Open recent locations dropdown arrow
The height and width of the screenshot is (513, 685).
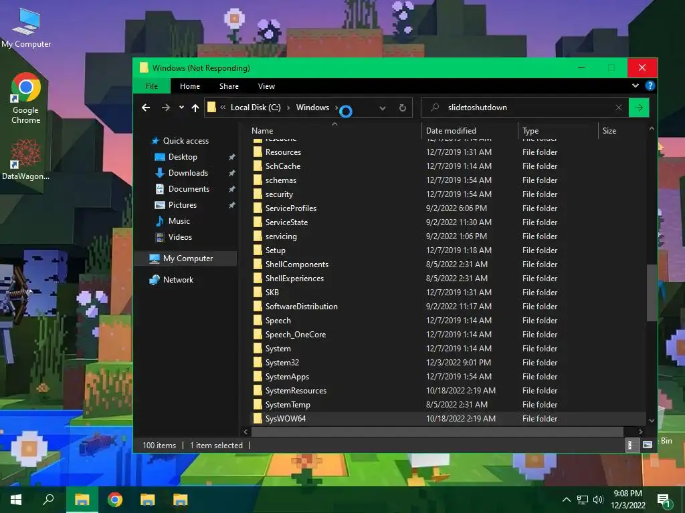[181, 108]
